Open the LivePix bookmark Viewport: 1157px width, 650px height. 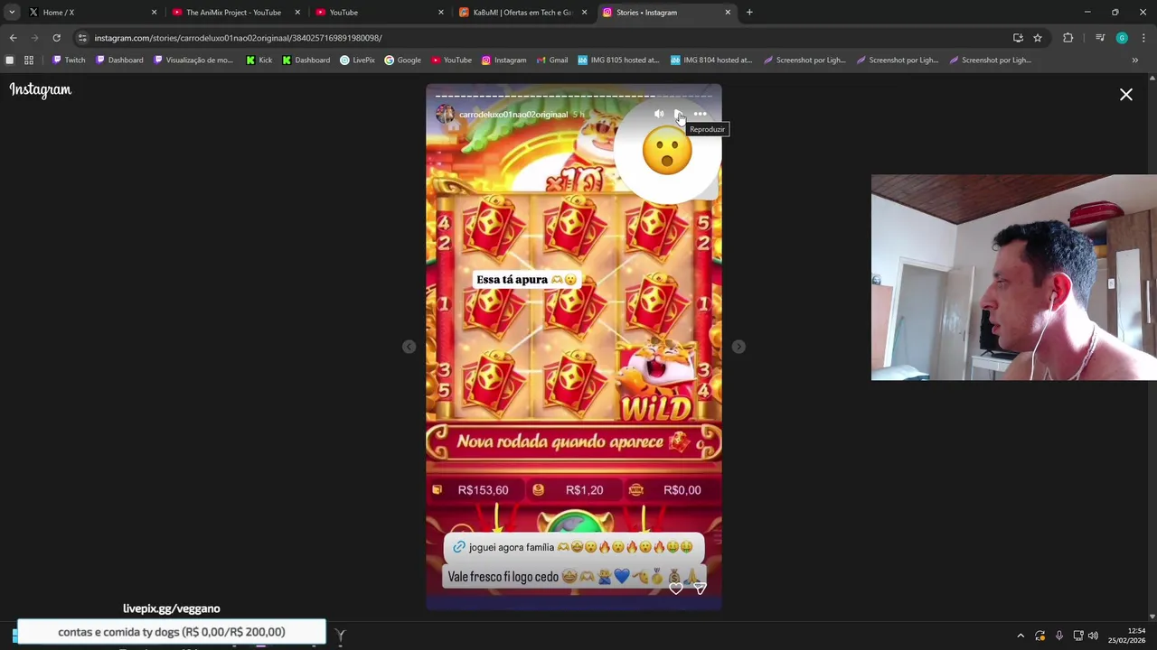click(357, 60)
